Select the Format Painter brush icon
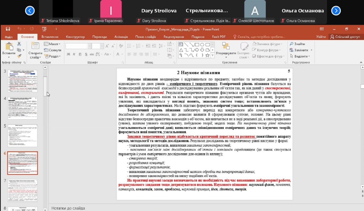364x211 pixels. tap(19, 57)
